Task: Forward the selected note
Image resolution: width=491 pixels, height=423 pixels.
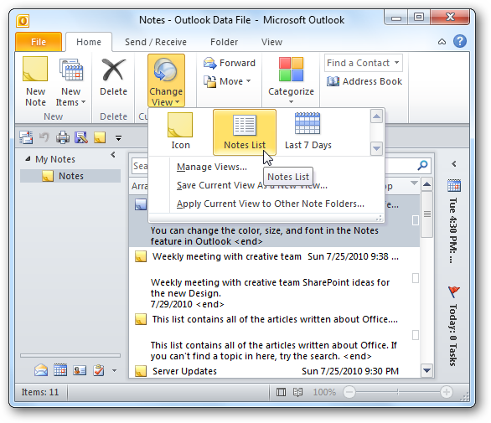Action: (x=230, y=63)
